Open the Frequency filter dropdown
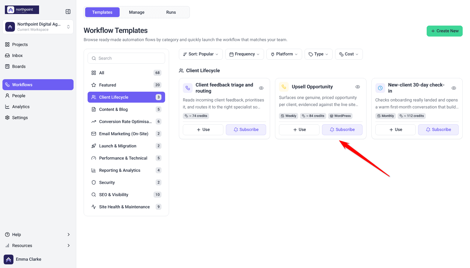 (x=244, y=54)
